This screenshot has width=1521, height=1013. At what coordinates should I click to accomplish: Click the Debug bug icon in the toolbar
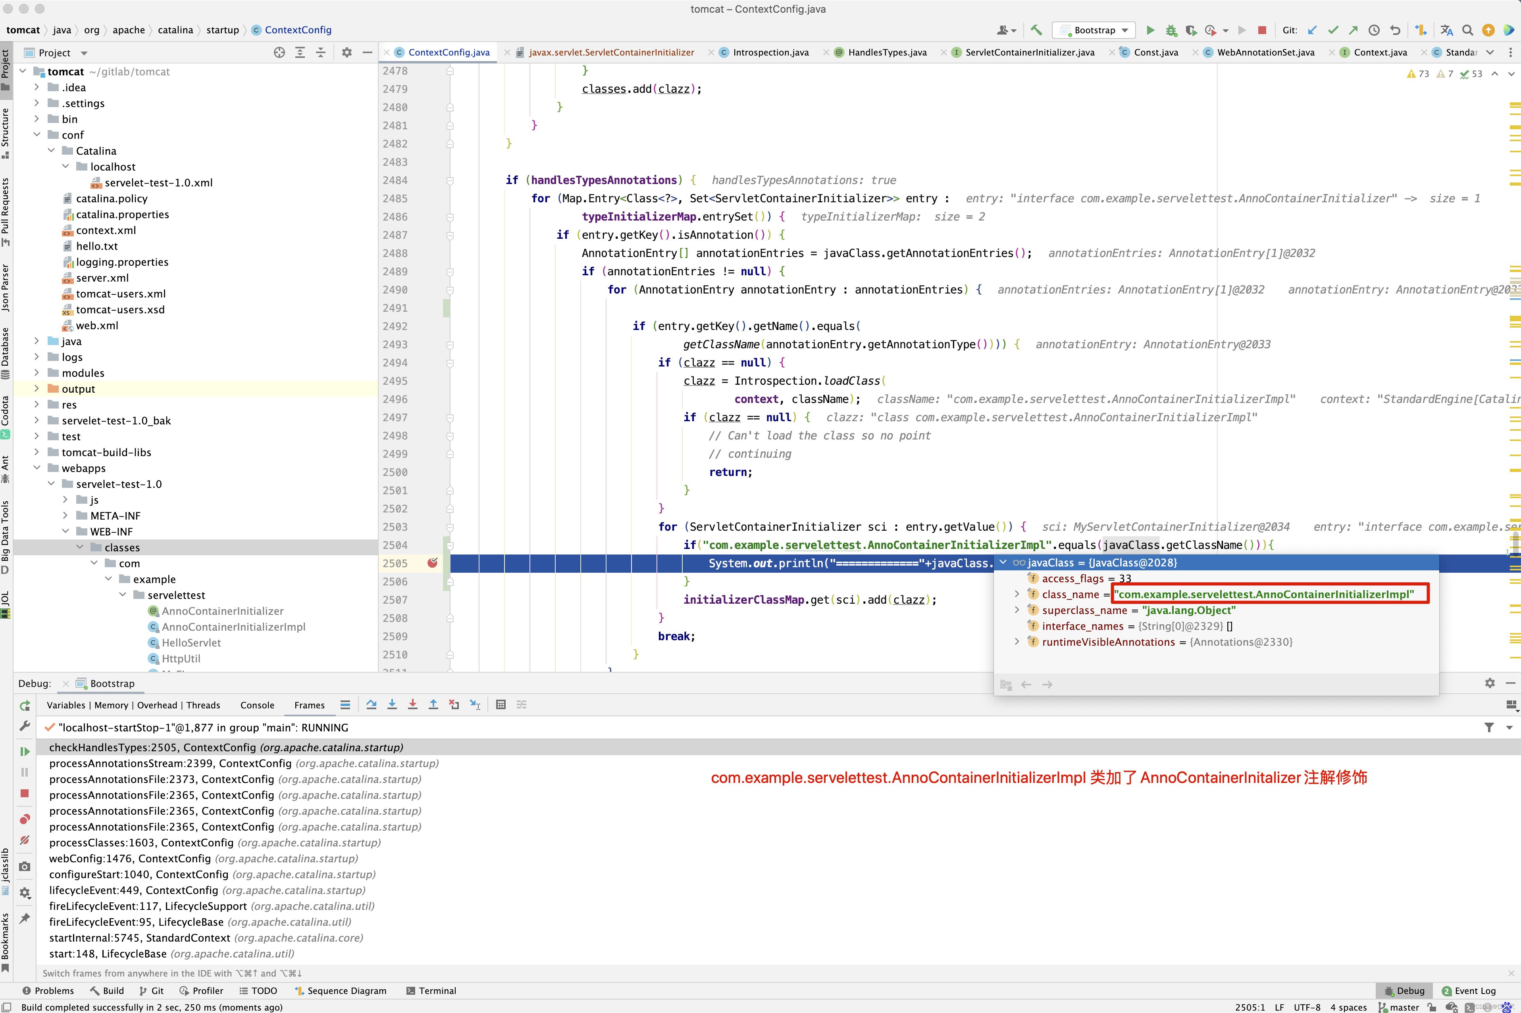[x=1171, y=31]
